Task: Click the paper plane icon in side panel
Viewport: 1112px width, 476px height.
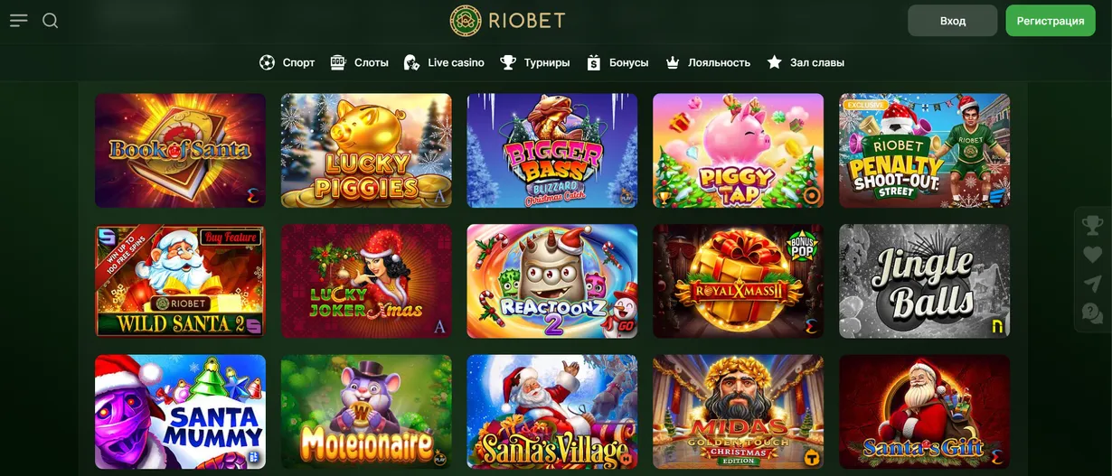Action: (x=1093, y=284)
